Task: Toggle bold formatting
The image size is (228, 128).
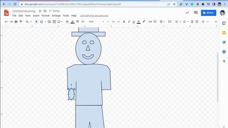Action: pos(124,22)
